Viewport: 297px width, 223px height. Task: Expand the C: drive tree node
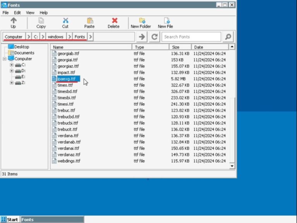point(12,65)
